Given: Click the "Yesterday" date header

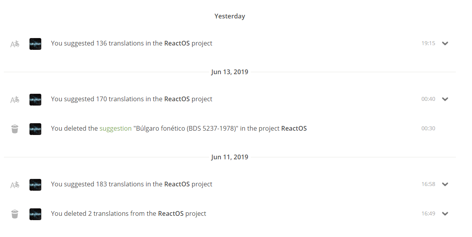Looking at the screenshot, I should click(230, 16).
